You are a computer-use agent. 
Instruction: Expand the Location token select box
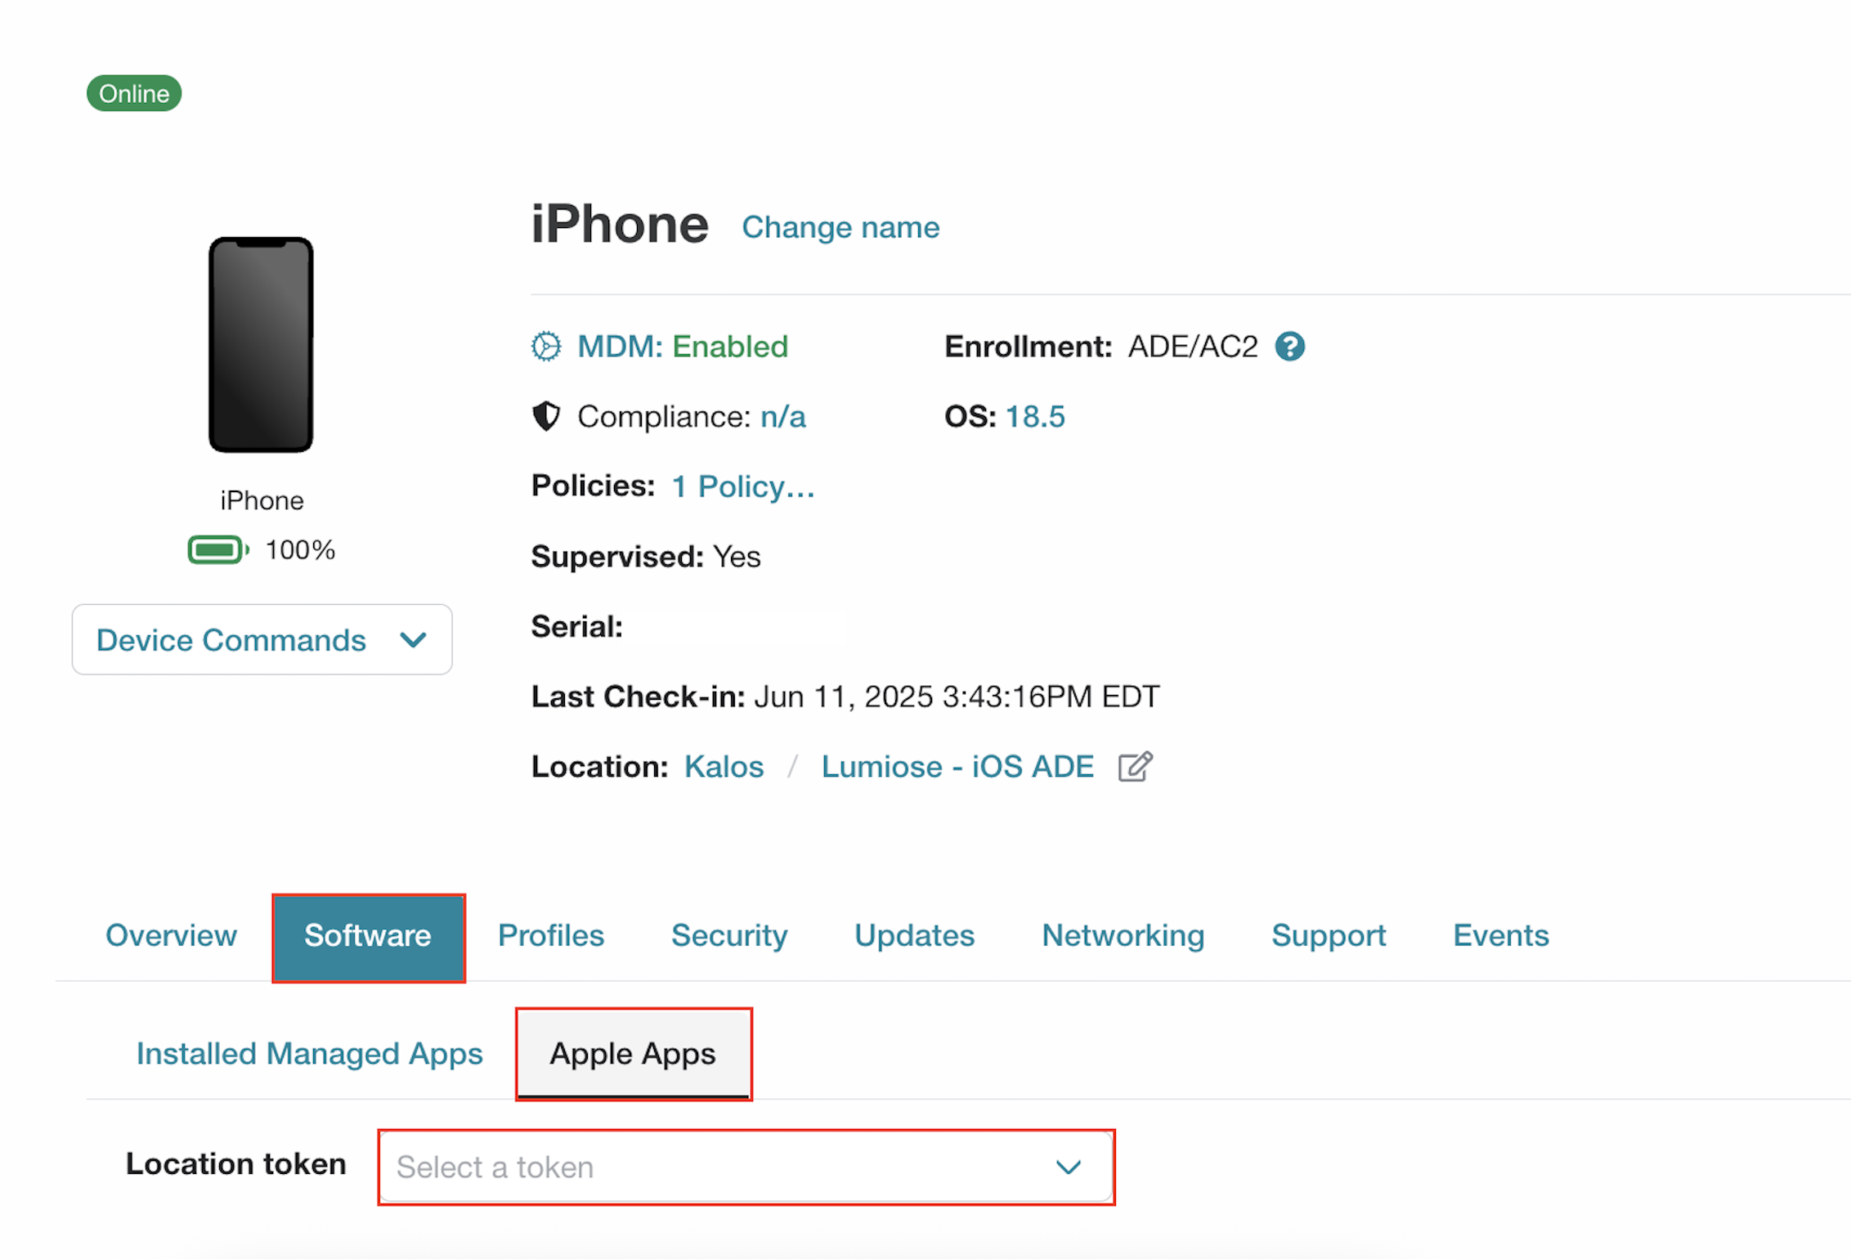point(746,1167)
